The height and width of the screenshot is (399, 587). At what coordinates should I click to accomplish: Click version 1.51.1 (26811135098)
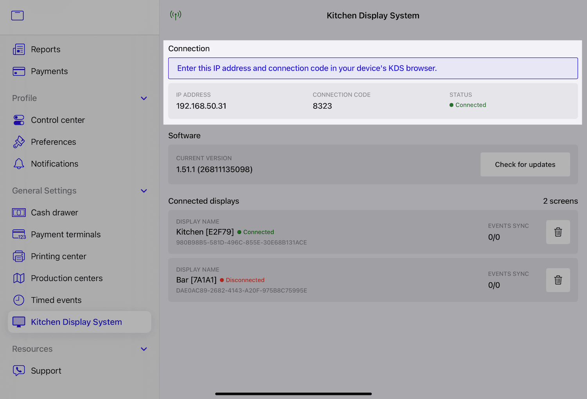click(x=214, y=170)
